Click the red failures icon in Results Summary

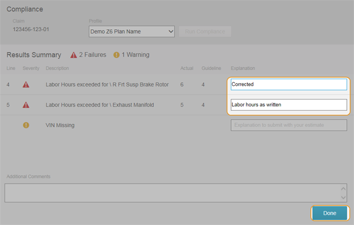(x=74, y=55)
